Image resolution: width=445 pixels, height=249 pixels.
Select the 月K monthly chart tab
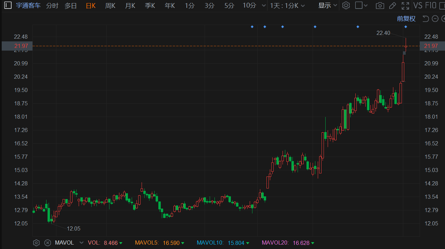[x=130, y=5]
